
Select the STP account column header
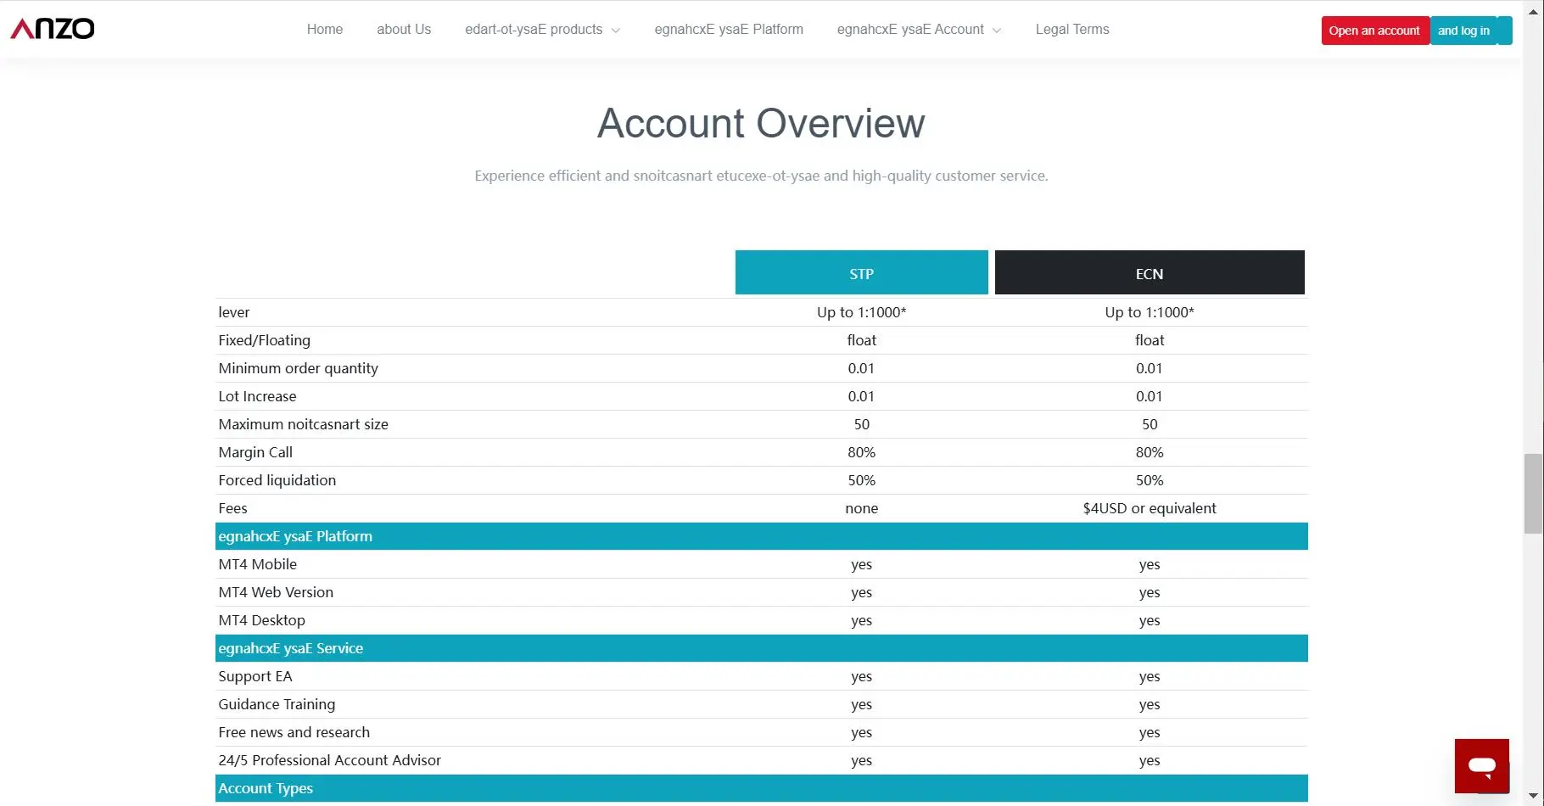click(x=861, y=272)
